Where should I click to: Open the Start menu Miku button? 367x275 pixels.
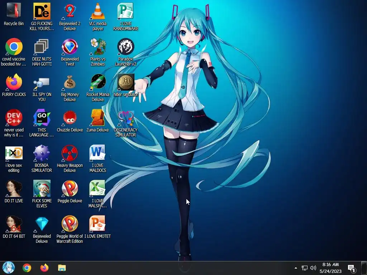(x=9, y=268)
